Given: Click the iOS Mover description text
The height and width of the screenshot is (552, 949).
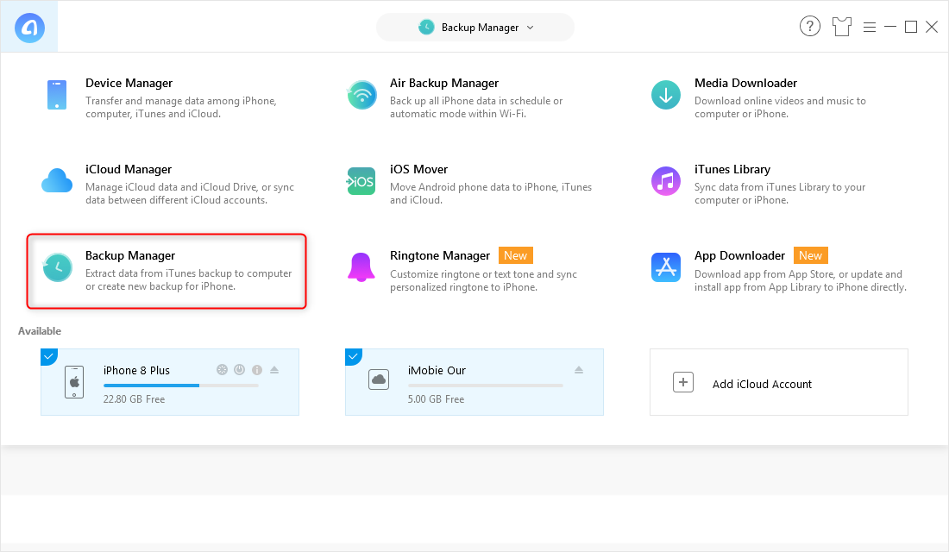Looking at the screenshot, I should [491, 194].
